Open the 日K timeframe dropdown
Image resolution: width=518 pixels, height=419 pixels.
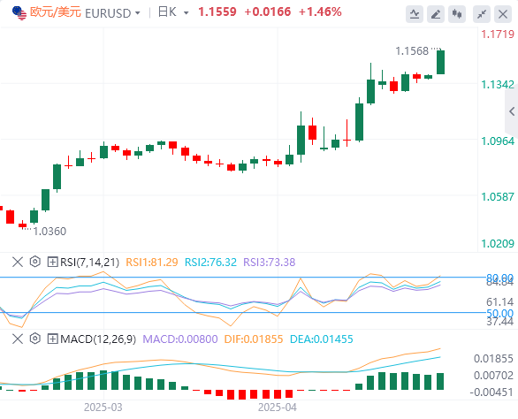(186, 13)
